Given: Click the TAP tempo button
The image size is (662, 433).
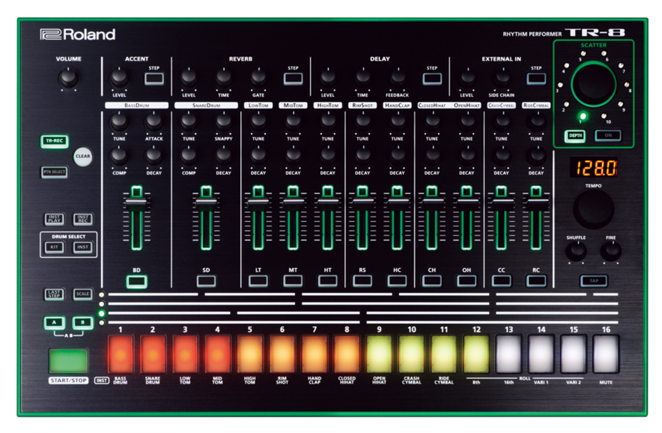Looking at the screenshot, I should [594, 281].
